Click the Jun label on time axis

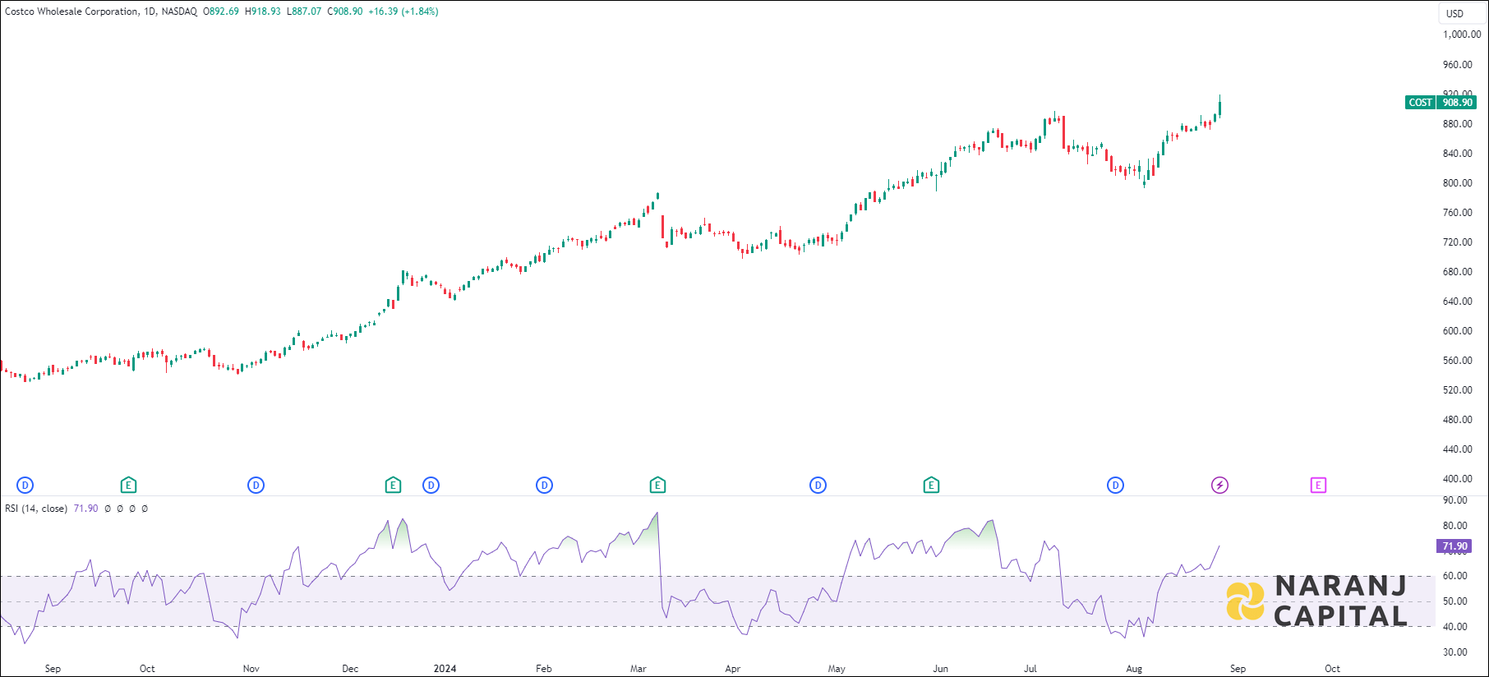[x=941, y=669]
